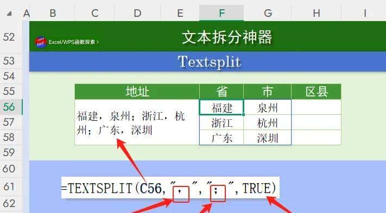This screenshot has height=213, width=386.
Task: Select the 区县 header cell
Action: click(317, 92)
